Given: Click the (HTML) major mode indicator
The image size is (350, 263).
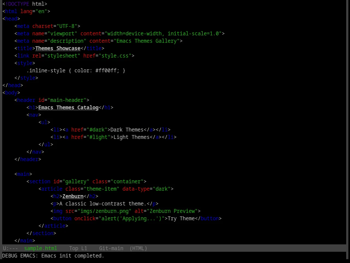Looking at the screenshot, I should (138, 248).
